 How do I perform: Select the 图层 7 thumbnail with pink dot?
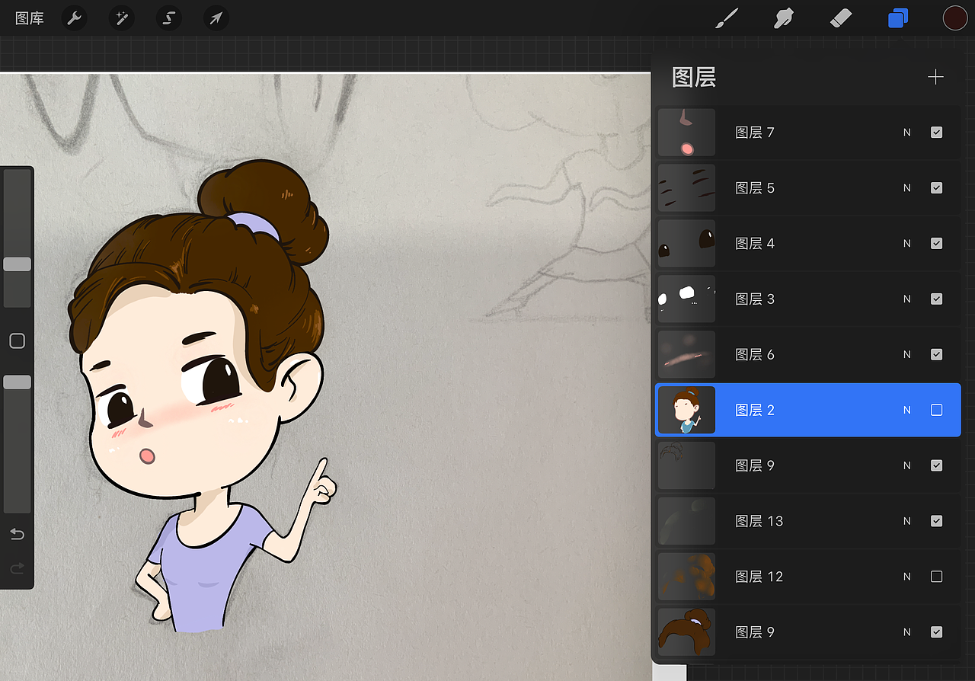[686, 133]
